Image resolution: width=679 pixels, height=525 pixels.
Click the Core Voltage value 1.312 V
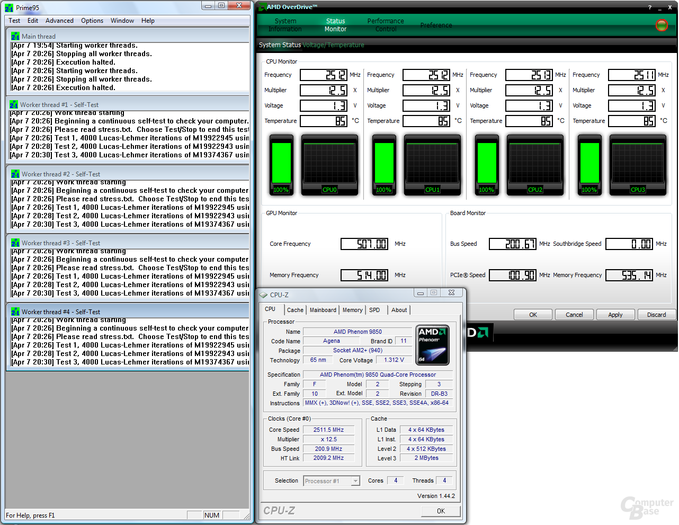[394, 360]
